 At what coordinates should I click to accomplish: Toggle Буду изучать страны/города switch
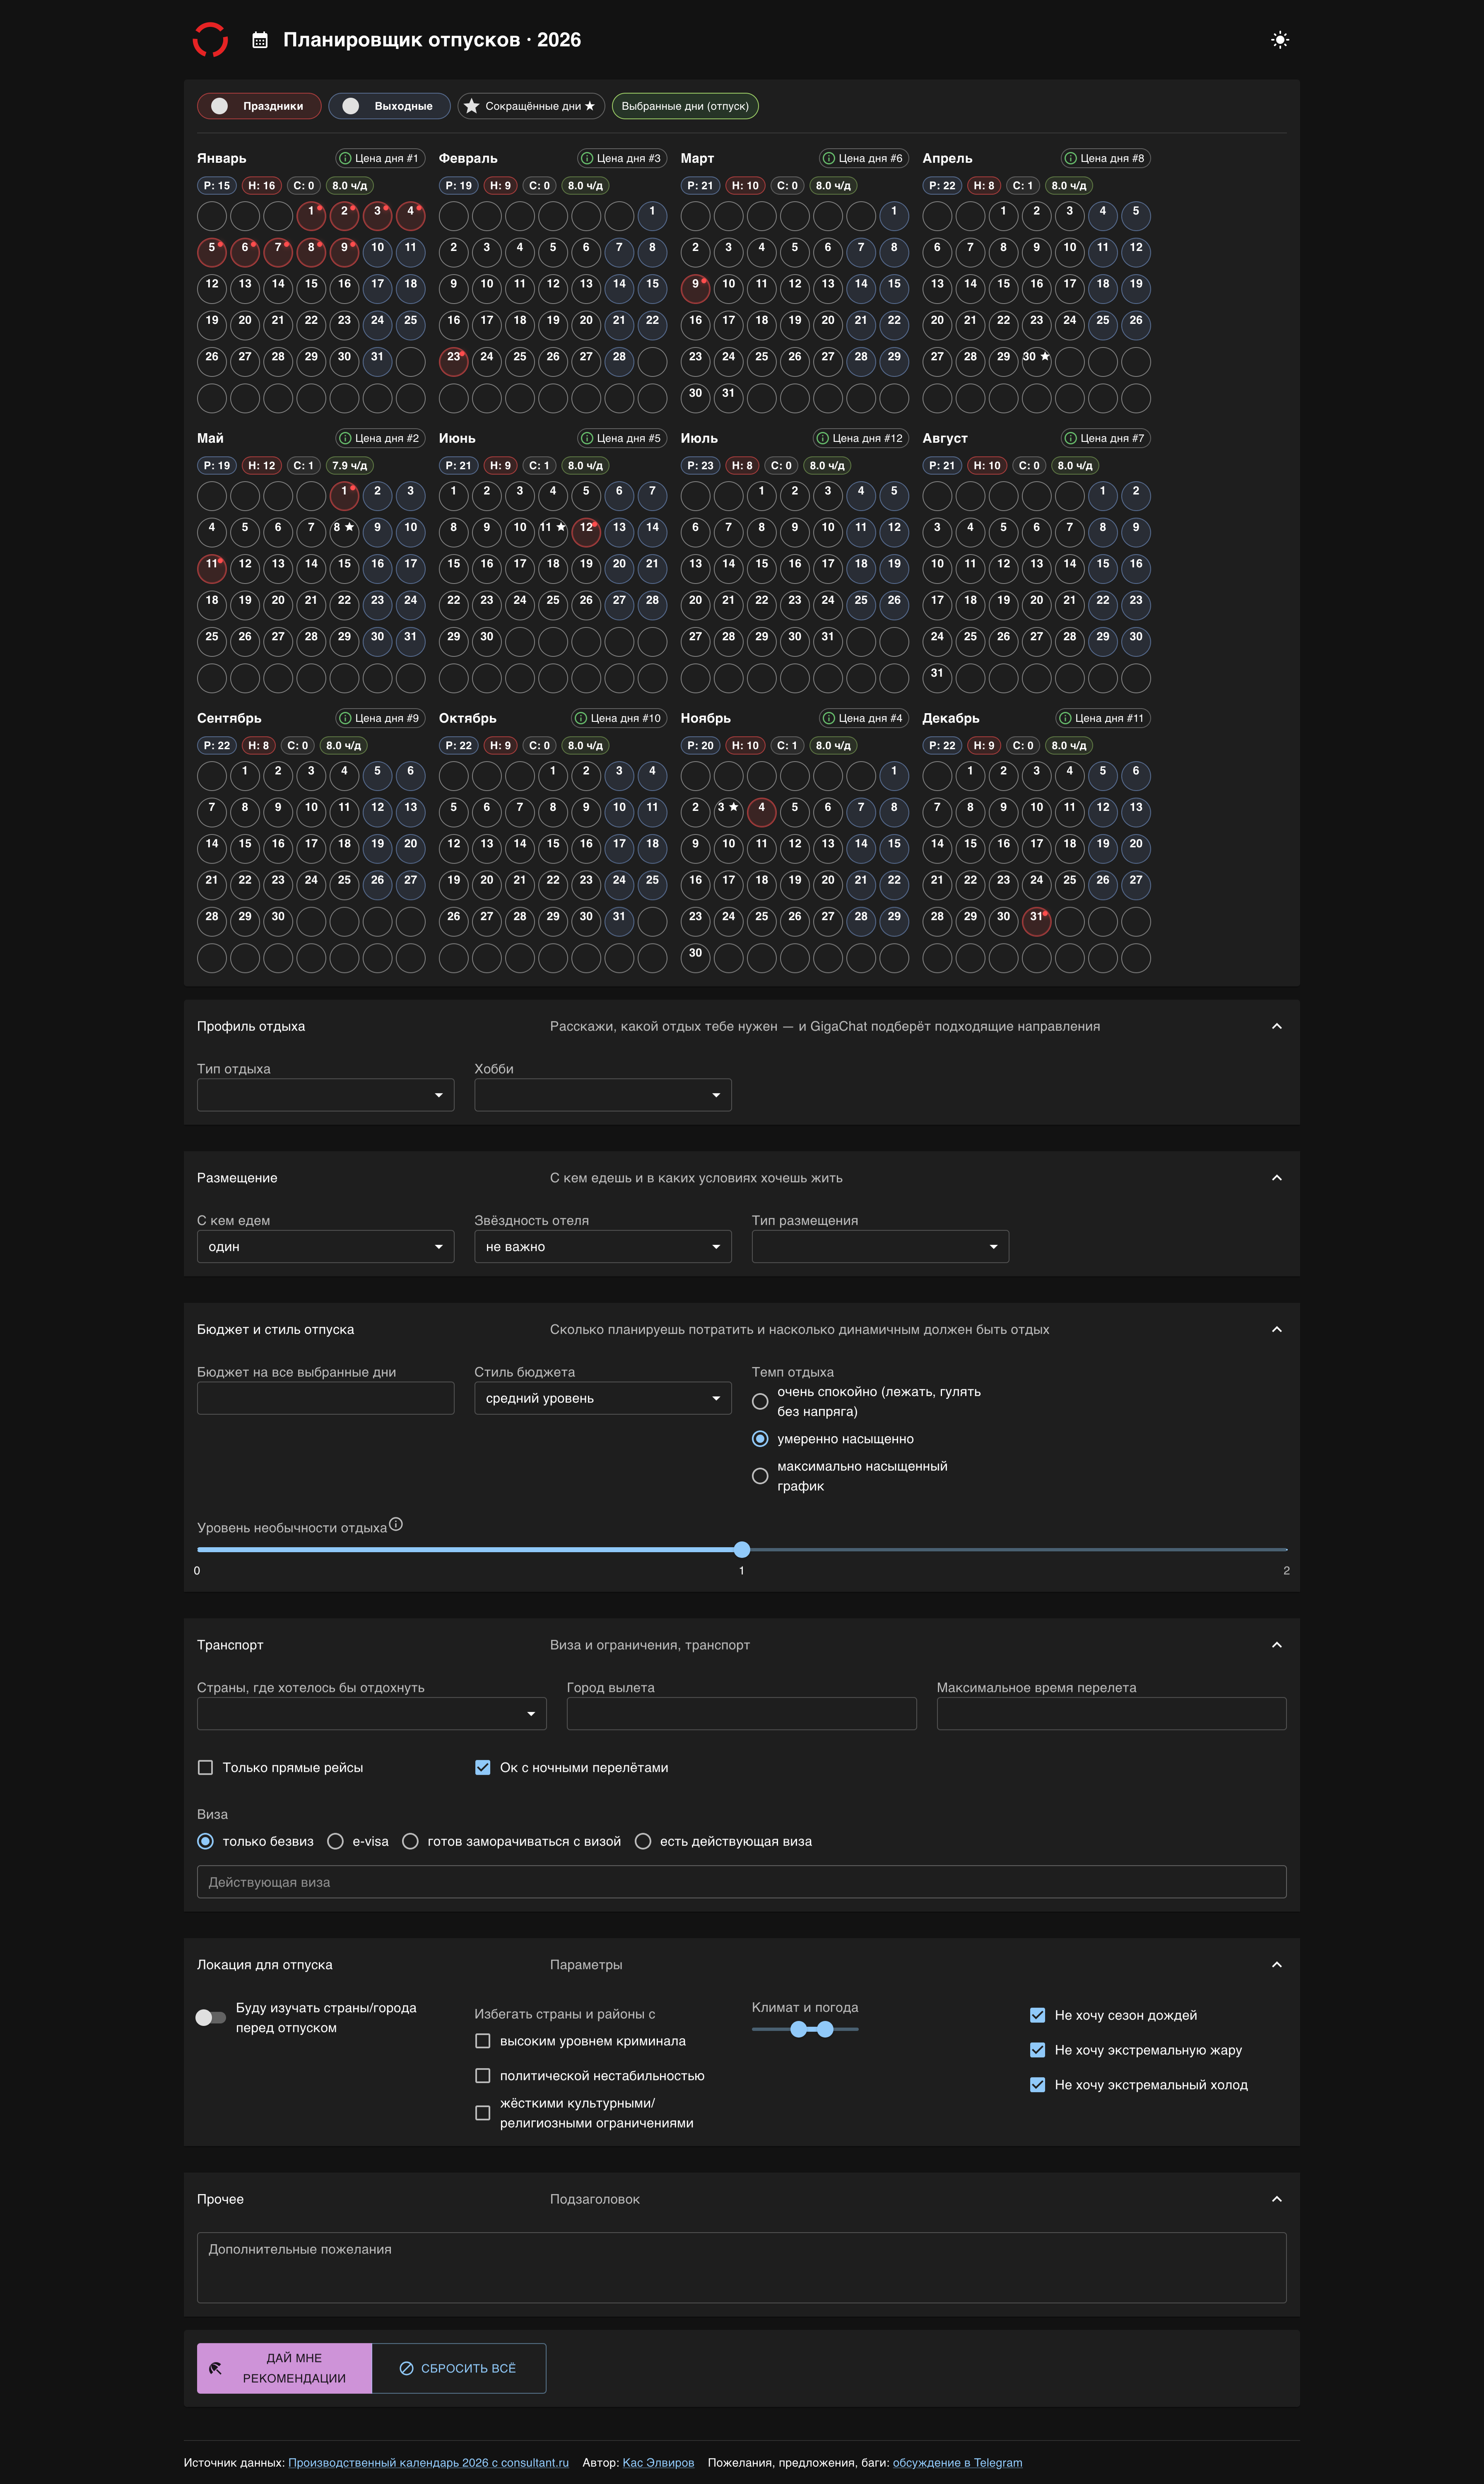pos(210,2017)
